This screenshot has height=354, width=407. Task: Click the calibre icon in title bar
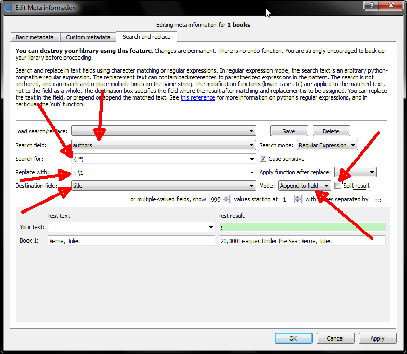pos(8,7)
